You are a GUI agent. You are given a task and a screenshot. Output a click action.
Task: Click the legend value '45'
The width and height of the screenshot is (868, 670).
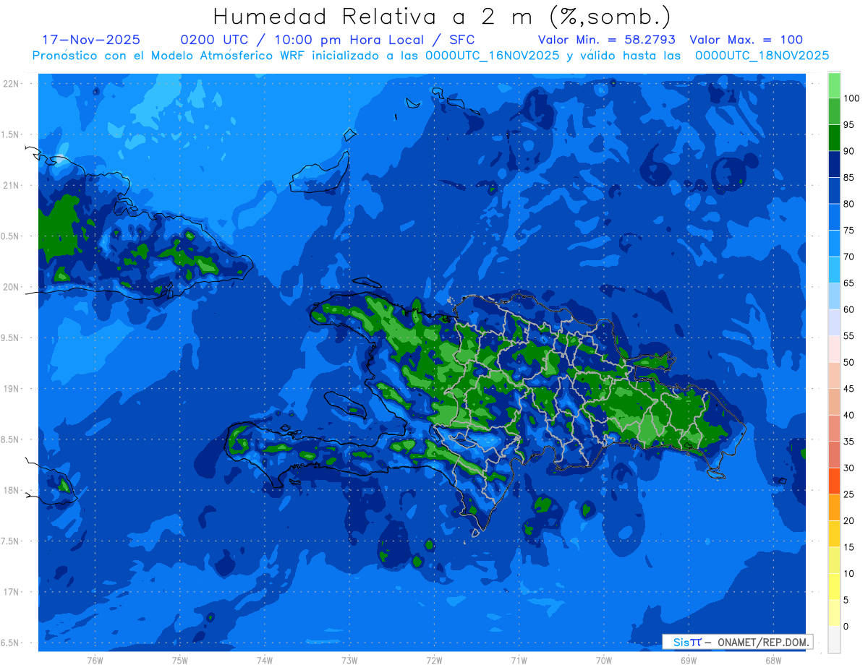pyautogui.click(x=848, y=389)
